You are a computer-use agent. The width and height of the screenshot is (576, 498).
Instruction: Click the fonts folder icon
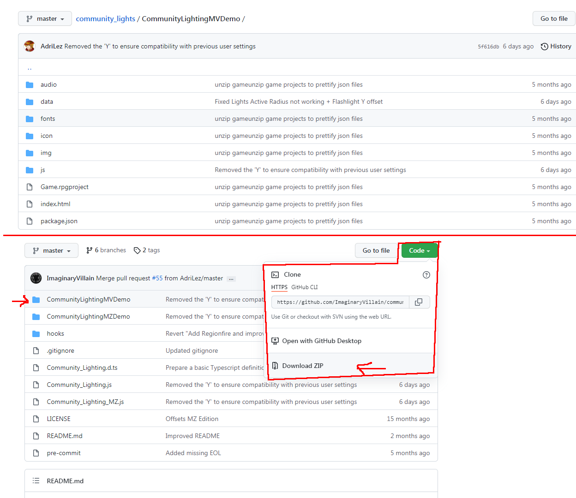[x=30, y=119]
